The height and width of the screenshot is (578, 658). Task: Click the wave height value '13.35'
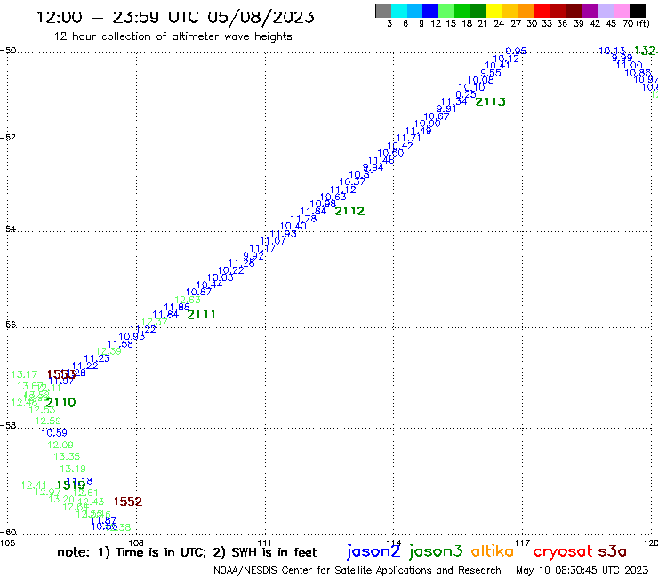pyautogui.click(x=67, y=456)
